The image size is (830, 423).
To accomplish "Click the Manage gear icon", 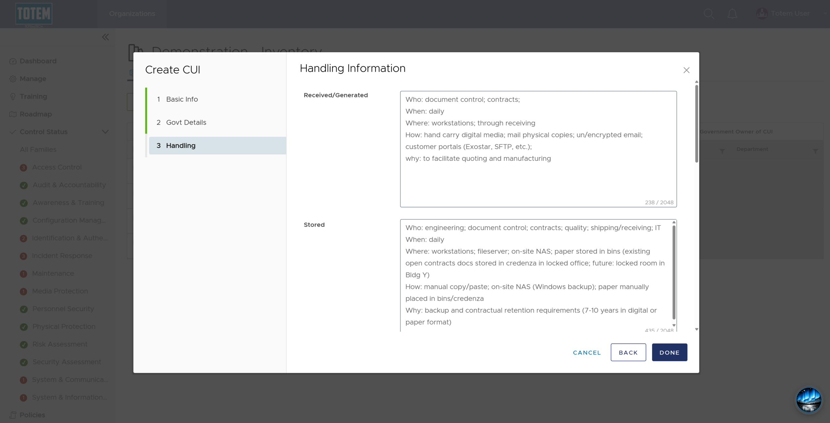I will pos(13,79).
